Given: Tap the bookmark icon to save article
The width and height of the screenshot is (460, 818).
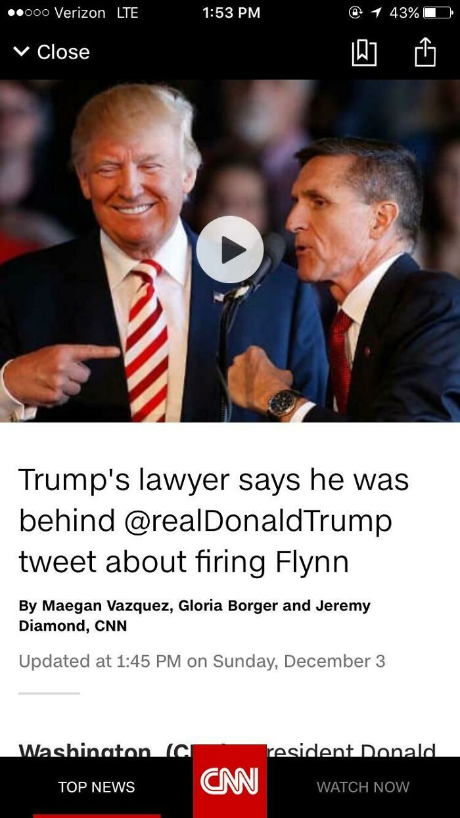Looking at the screenshot, I should [365, 53].
